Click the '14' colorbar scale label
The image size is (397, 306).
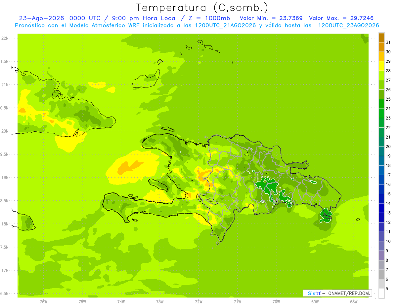coord(388,203)
